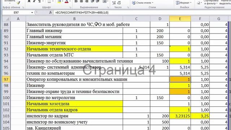Open the Name Box dropdown arrow
231x130 pixels.
coord(32,13)
